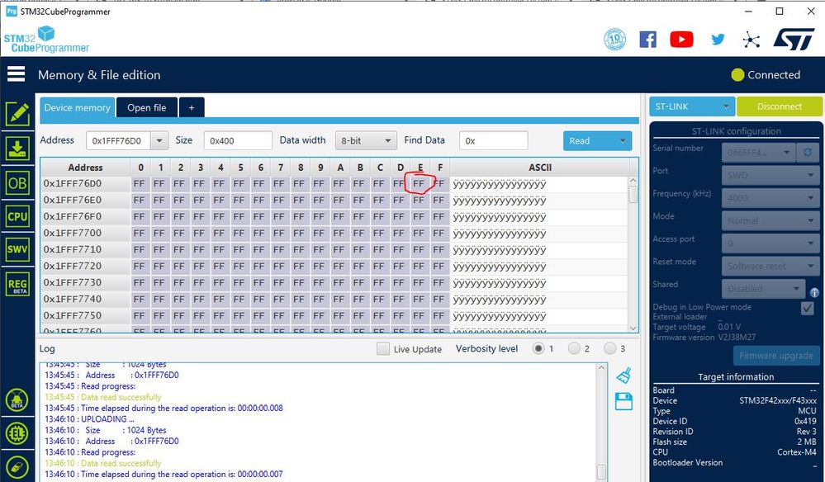Click the Shared info icon
825x482 pixels.
click(x=814, y=293)
